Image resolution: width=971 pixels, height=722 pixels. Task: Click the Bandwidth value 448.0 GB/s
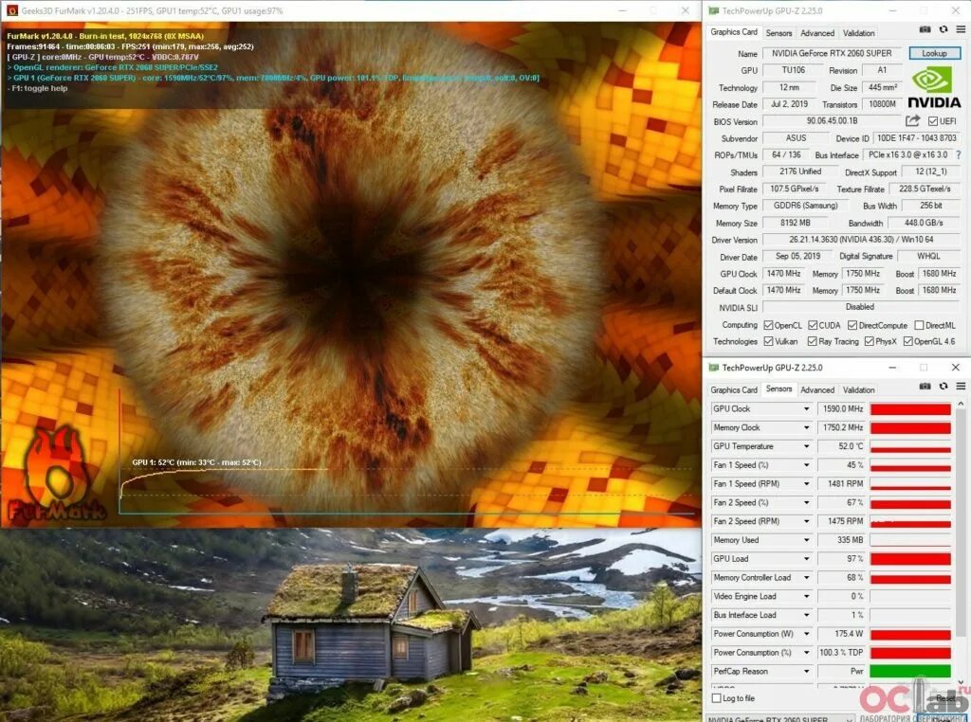924,223
